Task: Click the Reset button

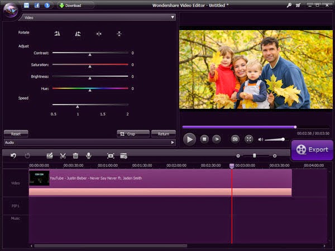Action: click(x=16, y=134)
